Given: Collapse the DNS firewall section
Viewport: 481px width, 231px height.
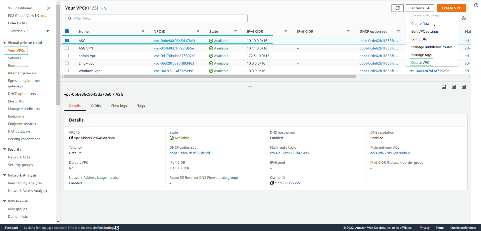Looking at the screenshot, I should pos(5,201).
